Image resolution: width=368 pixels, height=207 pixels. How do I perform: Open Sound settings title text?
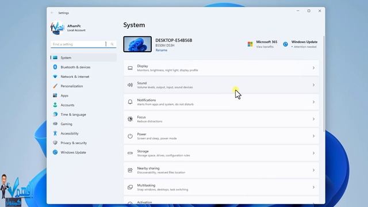pos(142,83)
